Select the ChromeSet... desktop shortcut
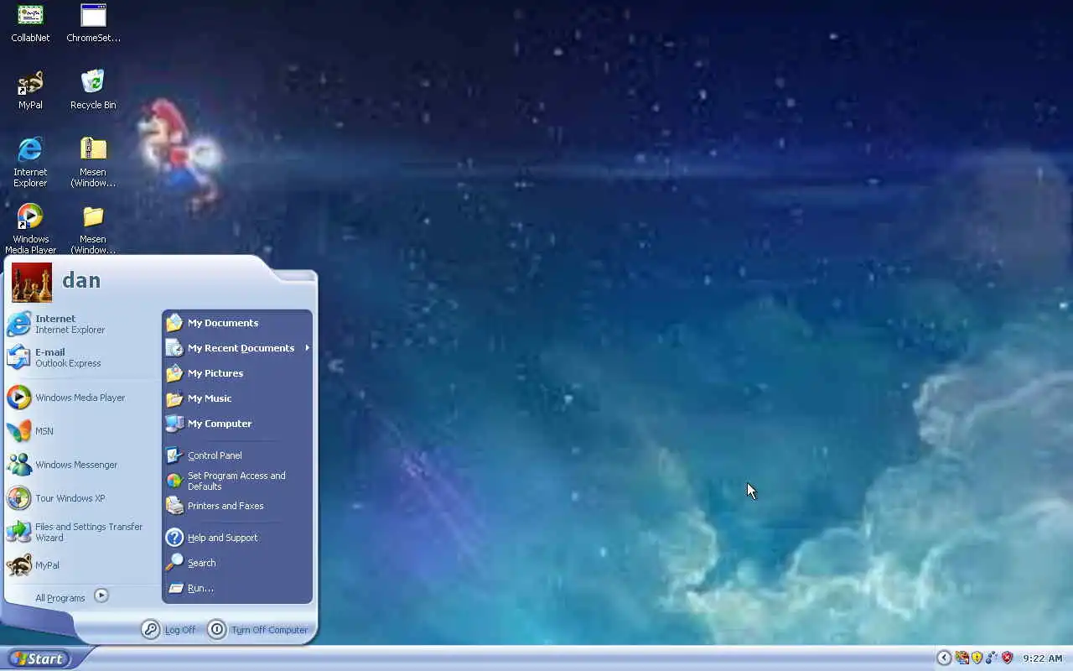This screenshot has height=671, width=1073. point(93,23)
